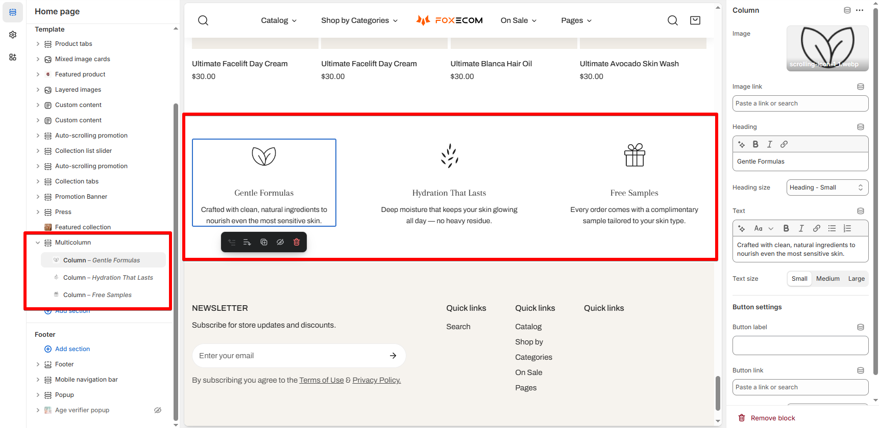Click Remove block
The width and height of the screenshot is (879, 428).
pos(767,418)
